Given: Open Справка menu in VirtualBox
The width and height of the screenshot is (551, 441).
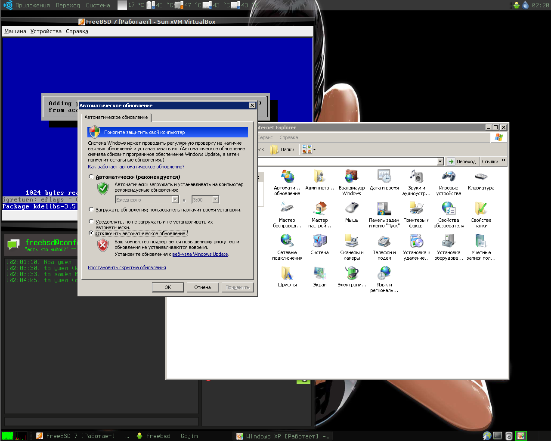Looking at the screenshot, I should tap(77, 31).
